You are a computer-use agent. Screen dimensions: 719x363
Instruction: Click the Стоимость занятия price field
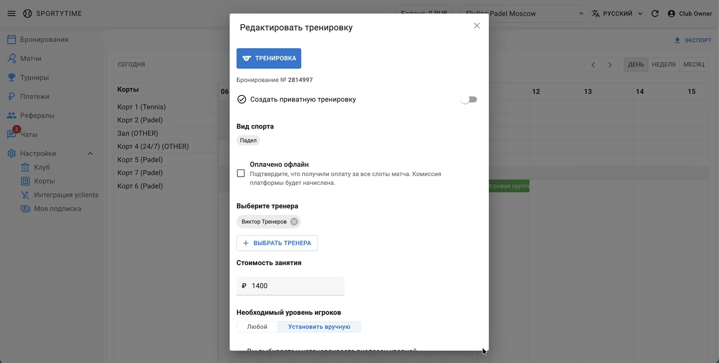point(296,286)
